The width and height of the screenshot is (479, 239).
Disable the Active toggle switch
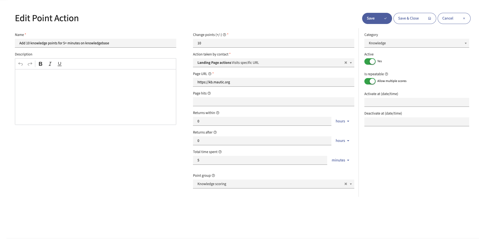[x=370, y=62]
